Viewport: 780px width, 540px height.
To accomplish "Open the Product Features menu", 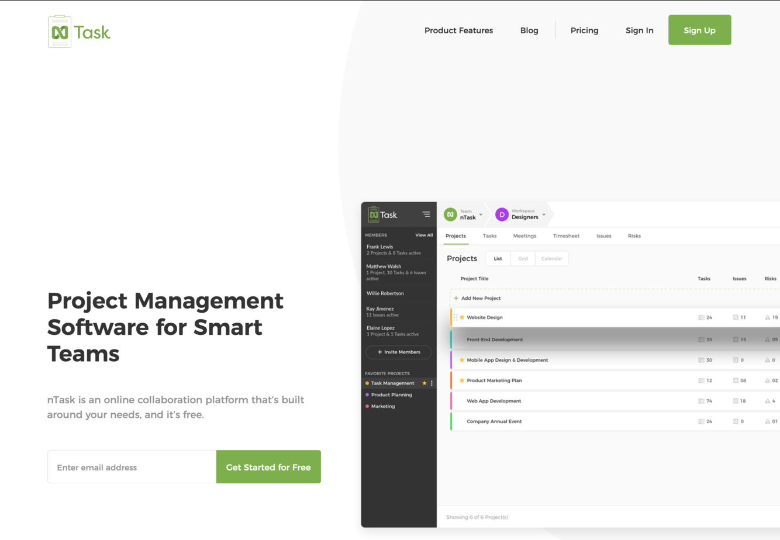I will (x=458, y=30).
